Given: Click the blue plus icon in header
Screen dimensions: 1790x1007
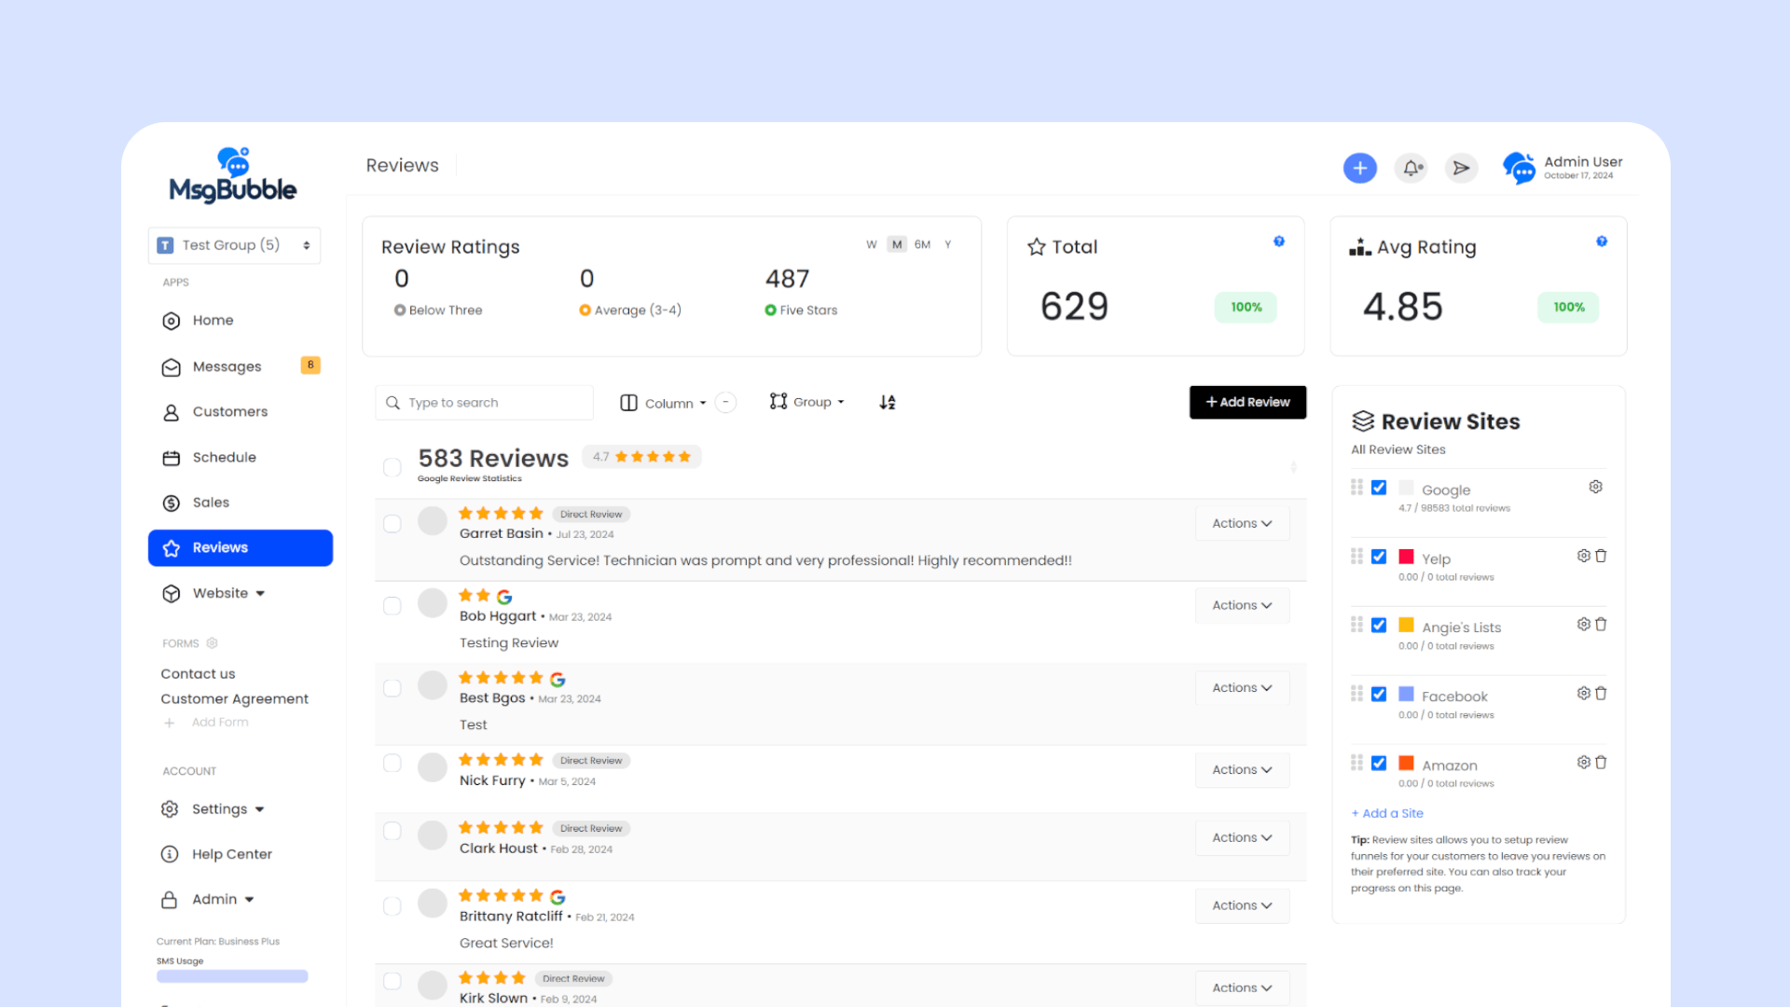Looking at the screenshot, I should [1359, 168].
